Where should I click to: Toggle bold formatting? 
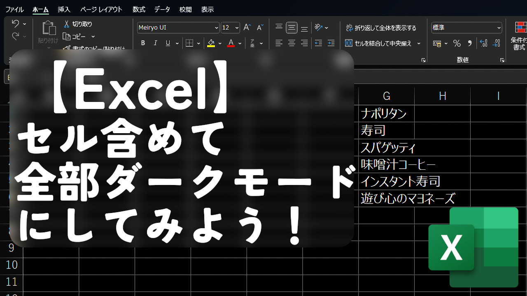(143, 43)
